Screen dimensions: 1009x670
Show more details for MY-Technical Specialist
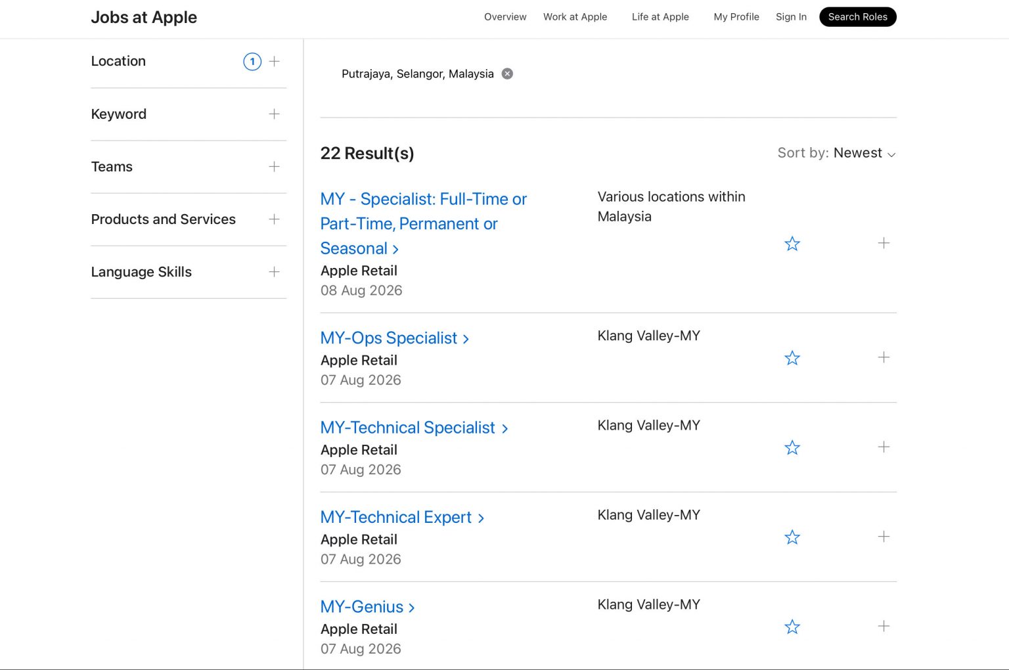[x=884, y=447]
